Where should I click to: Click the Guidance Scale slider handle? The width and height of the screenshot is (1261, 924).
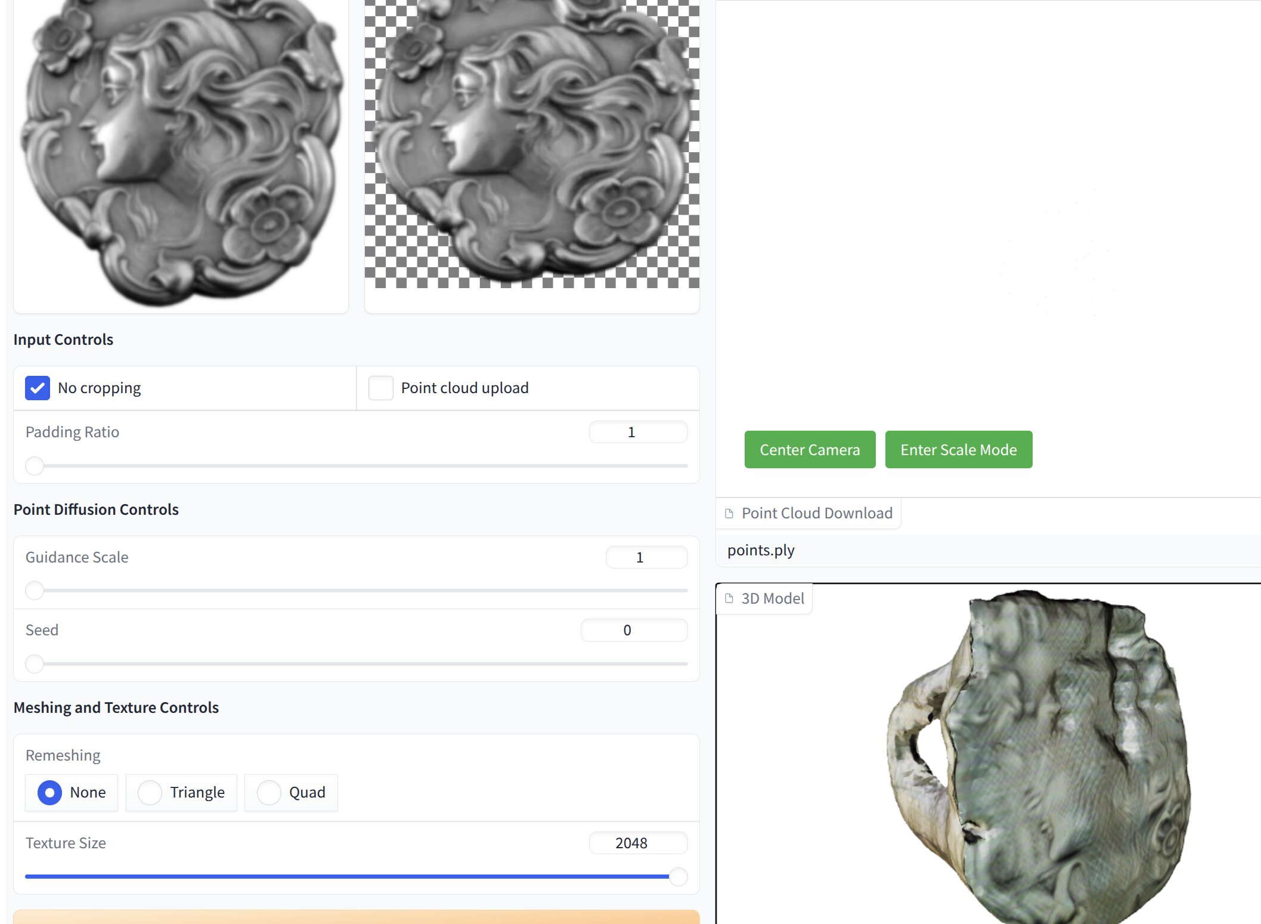pos(35,591)
